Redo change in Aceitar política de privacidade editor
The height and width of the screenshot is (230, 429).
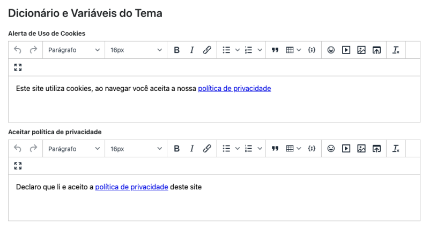(33, 149)
